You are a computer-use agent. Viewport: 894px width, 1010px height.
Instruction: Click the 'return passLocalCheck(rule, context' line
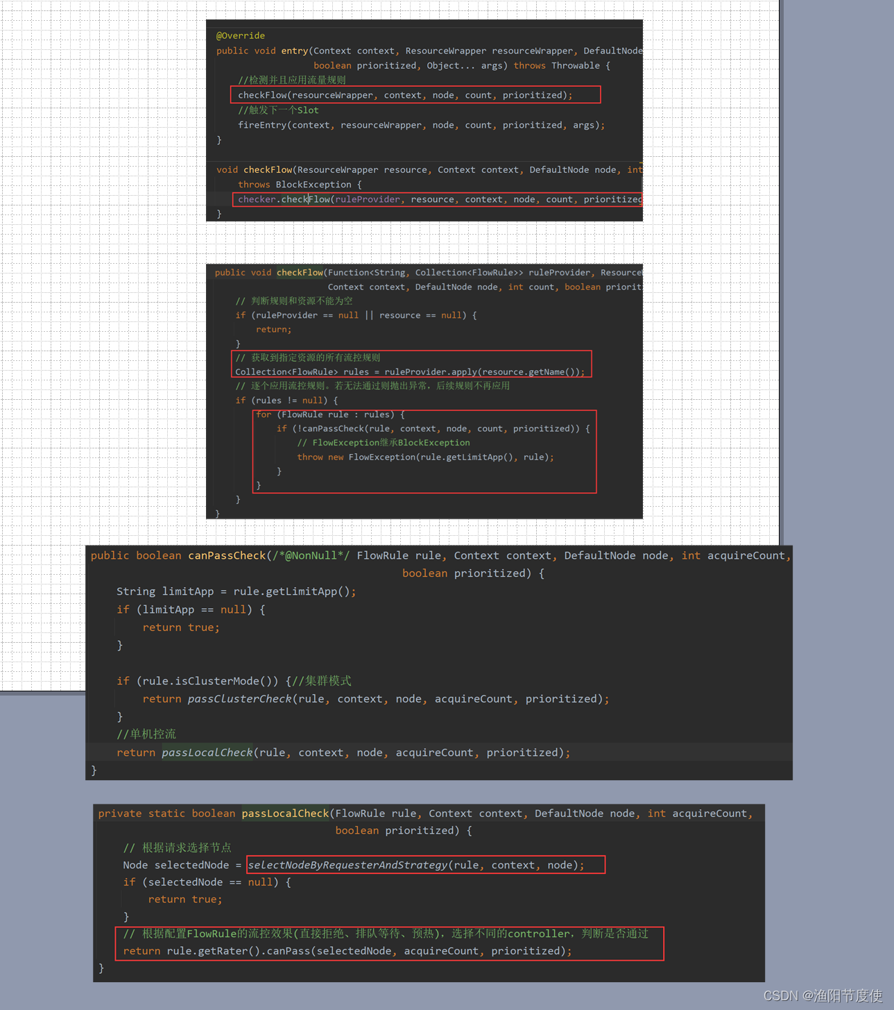click(343, 752)
